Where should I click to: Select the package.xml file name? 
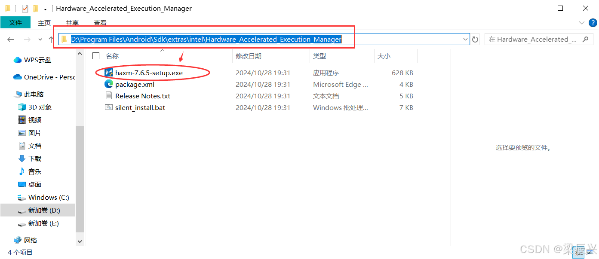[135, 84]
